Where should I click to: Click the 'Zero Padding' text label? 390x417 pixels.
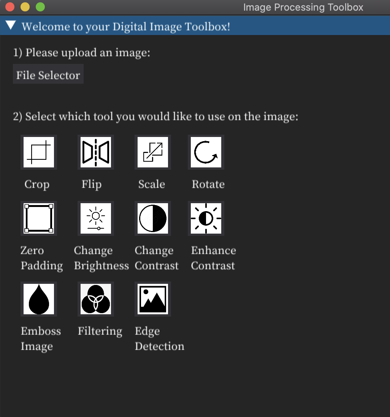42,258
